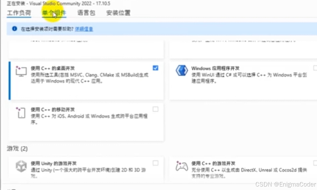Viewport: 317px width, 190px height.
Task: Open the 安装位置 tab
Action: (118, 13)
